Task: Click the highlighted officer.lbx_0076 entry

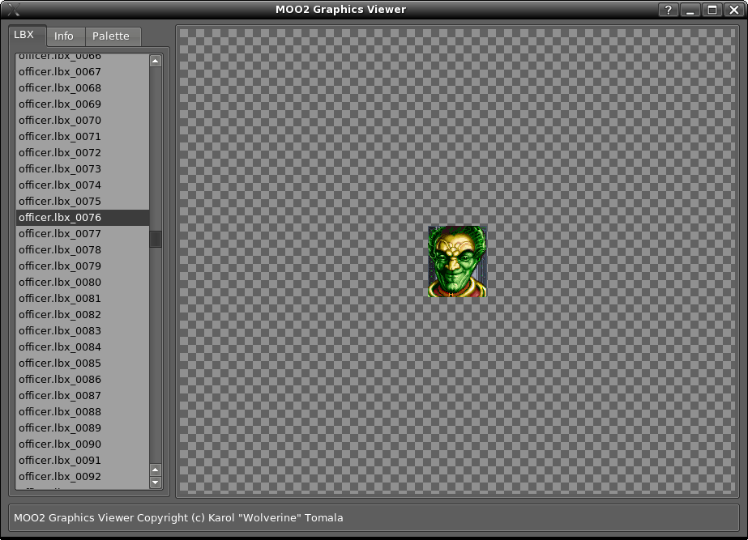Action: pyautogui.click(x=83, y=217)
